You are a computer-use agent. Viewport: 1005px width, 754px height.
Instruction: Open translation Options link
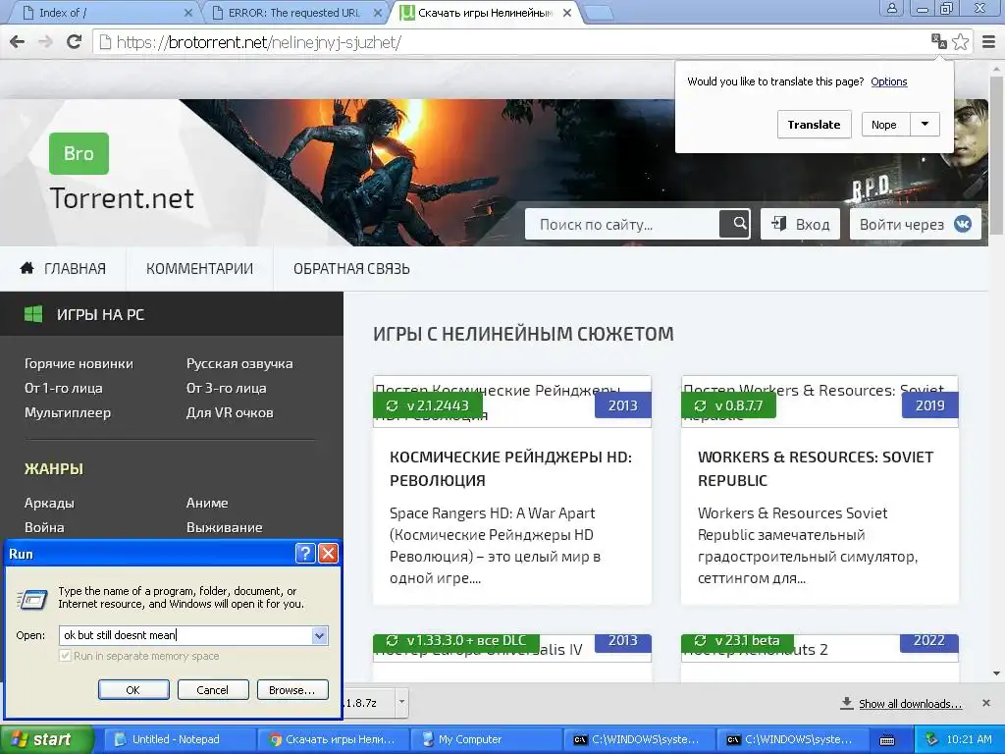tap(889, 81)
